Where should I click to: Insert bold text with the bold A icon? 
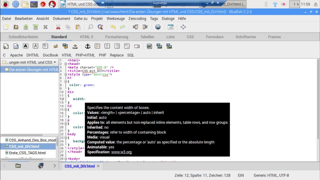pos(25,46)
